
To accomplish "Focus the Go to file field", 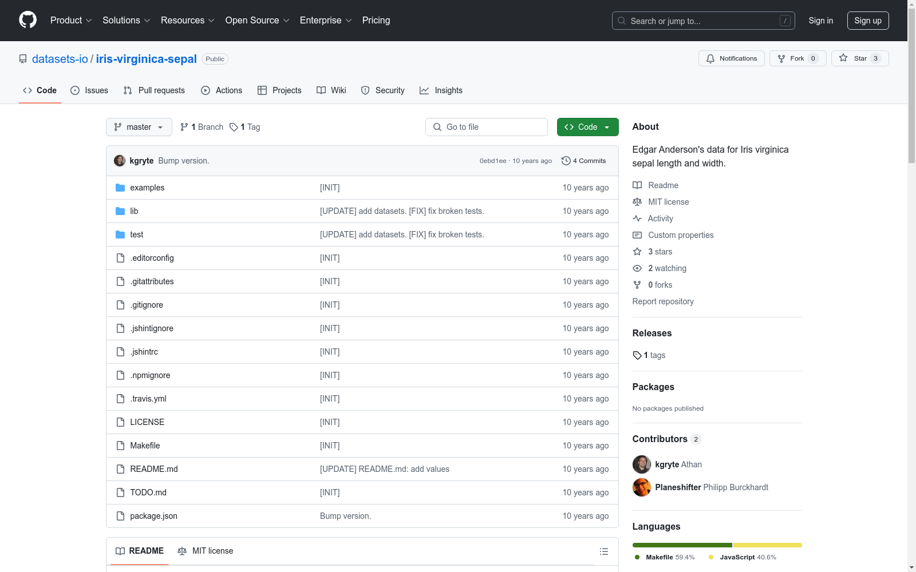I will 487,127.
